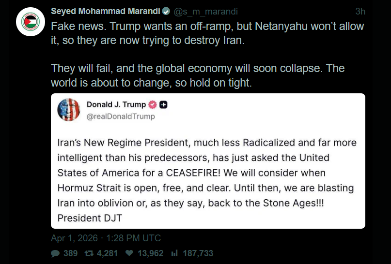
Task: Click Trump's pink verified badge
Action: pos(152,105)
